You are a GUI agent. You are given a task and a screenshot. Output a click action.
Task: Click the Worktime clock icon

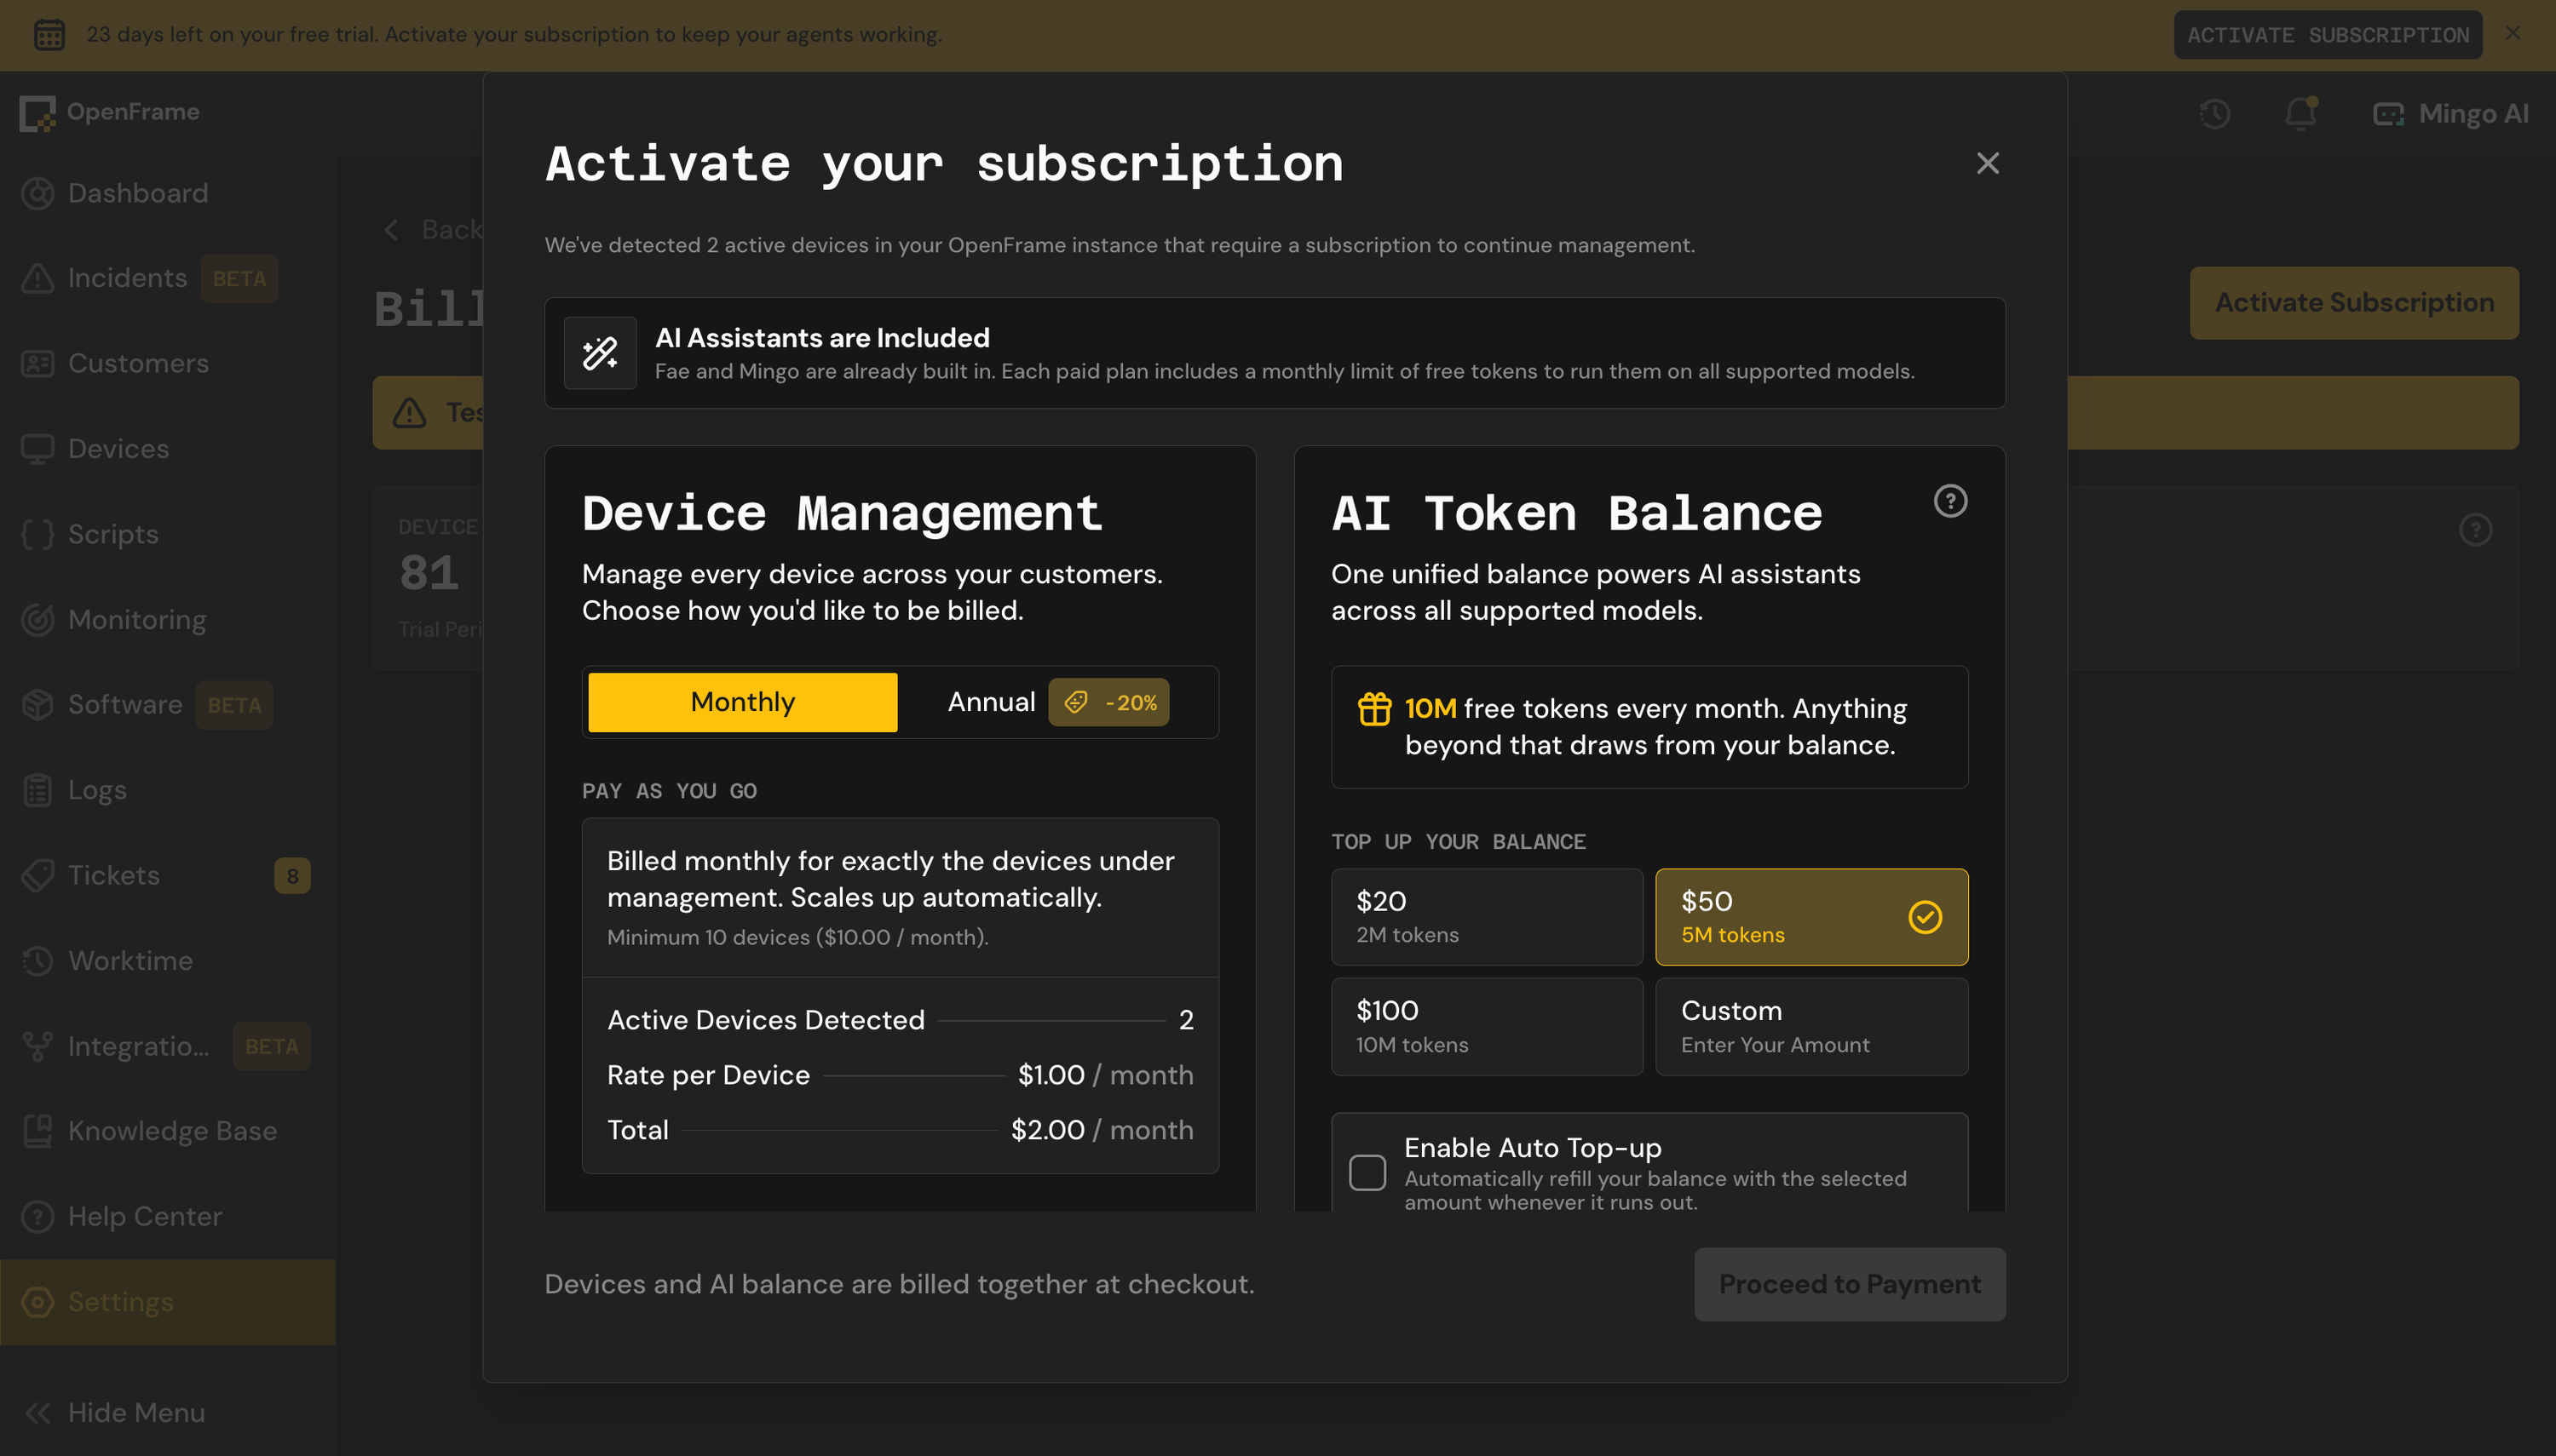(x=37, y=961)
